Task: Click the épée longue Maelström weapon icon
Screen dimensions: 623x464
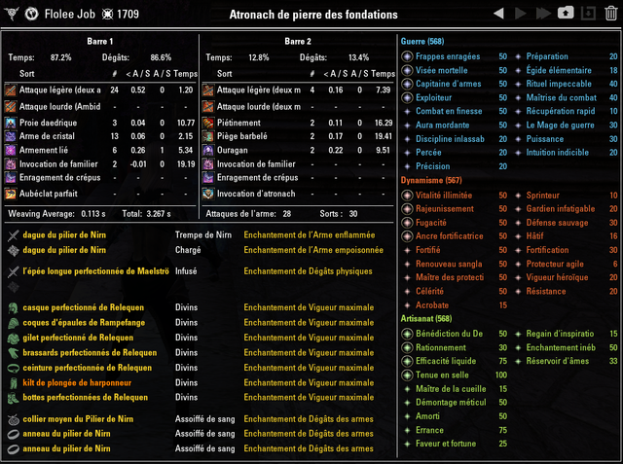Action: coord(13,271)
